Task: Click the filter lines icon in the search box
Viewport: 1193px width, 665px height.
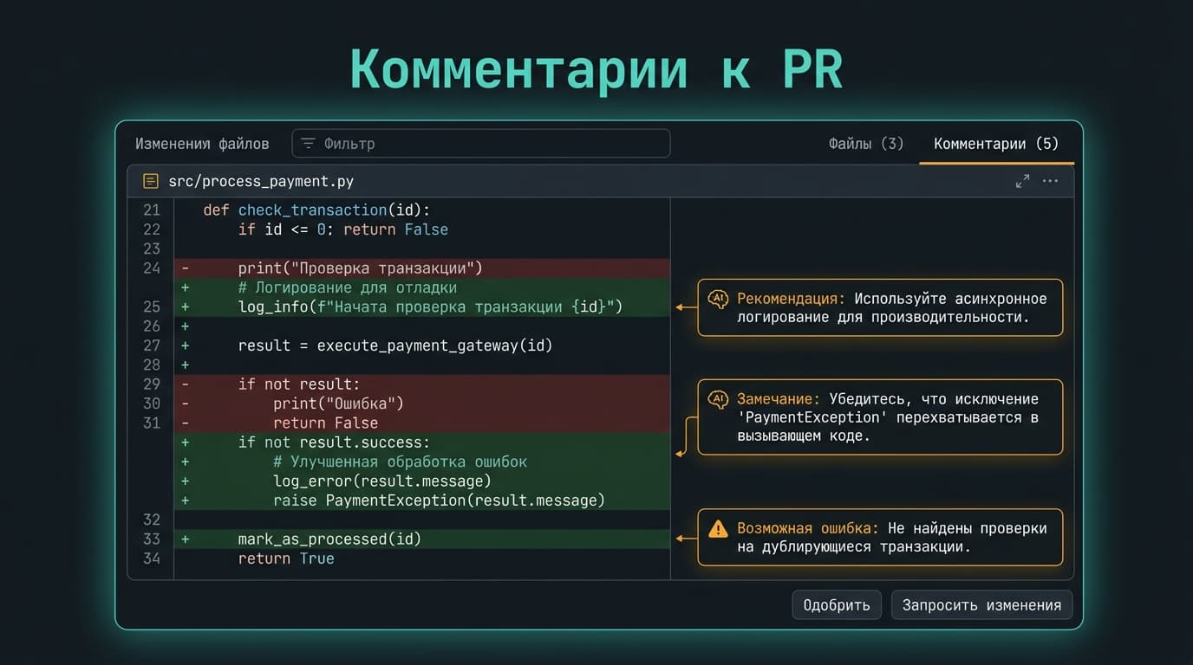Action: [308, 143]
